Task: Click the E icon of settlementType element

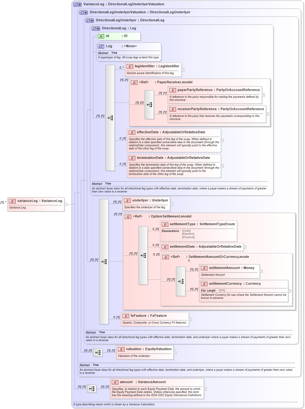Action: coord(165,225)
